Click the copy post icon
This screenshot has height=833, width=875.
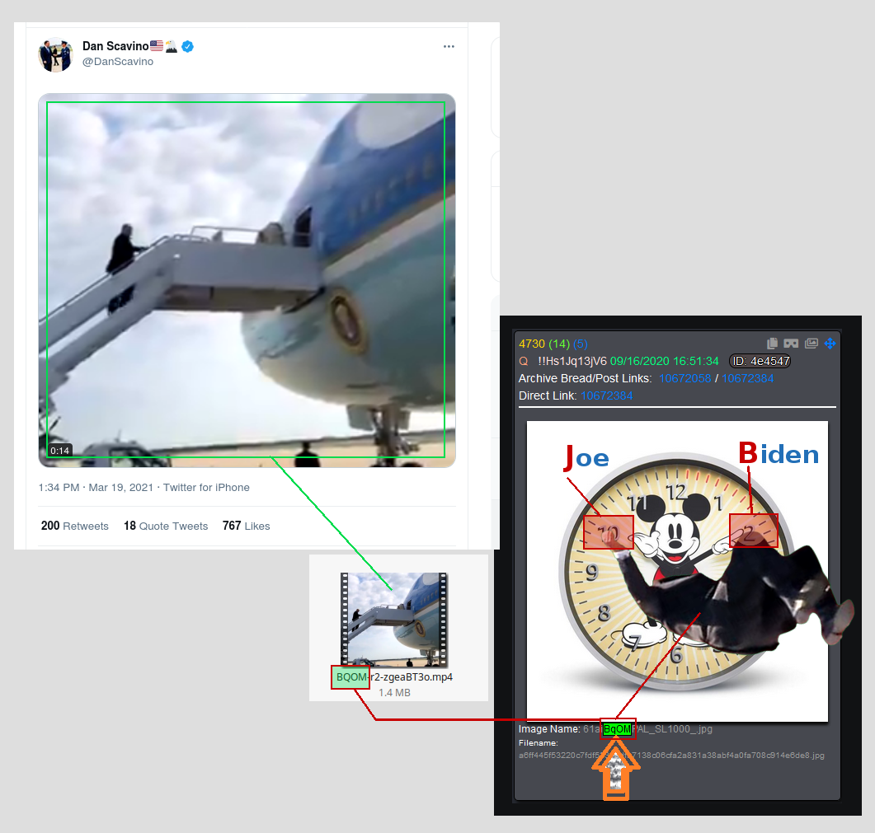pos(772,344)
